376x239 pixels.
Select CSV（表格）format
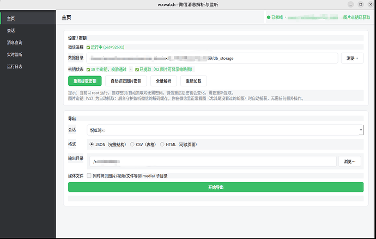pyautogui.click(x=143, y=144)
